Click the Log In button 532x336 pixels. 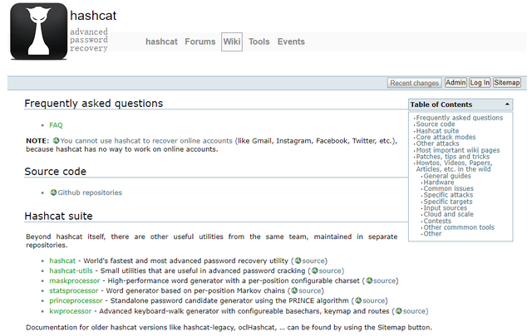click(480, 83)
